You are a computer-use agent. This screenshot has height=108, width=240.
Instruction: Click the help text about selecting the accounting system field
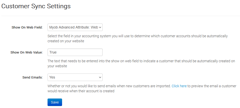pos(137,36)
